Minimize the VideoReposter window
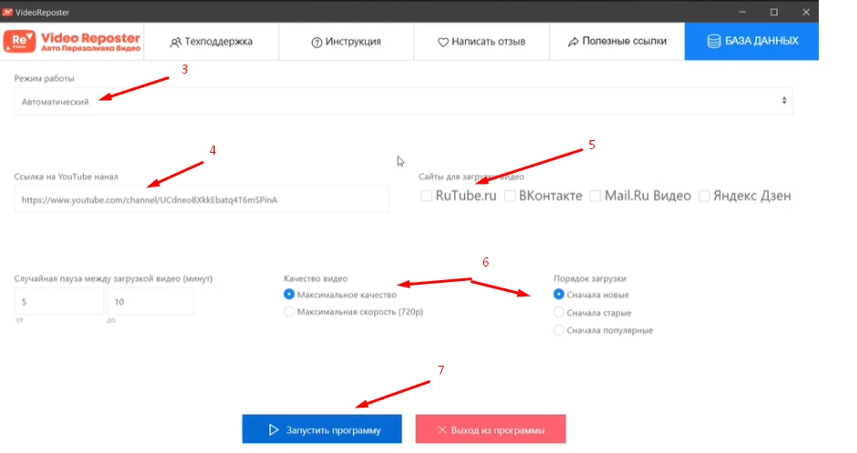The width and height of the screenshot is (857, 453). point(742,12)
